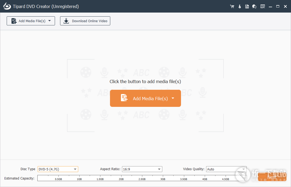Open the menu icon in title bar
The height and width of the screenshot is (187, 291).
pos(263,6)
